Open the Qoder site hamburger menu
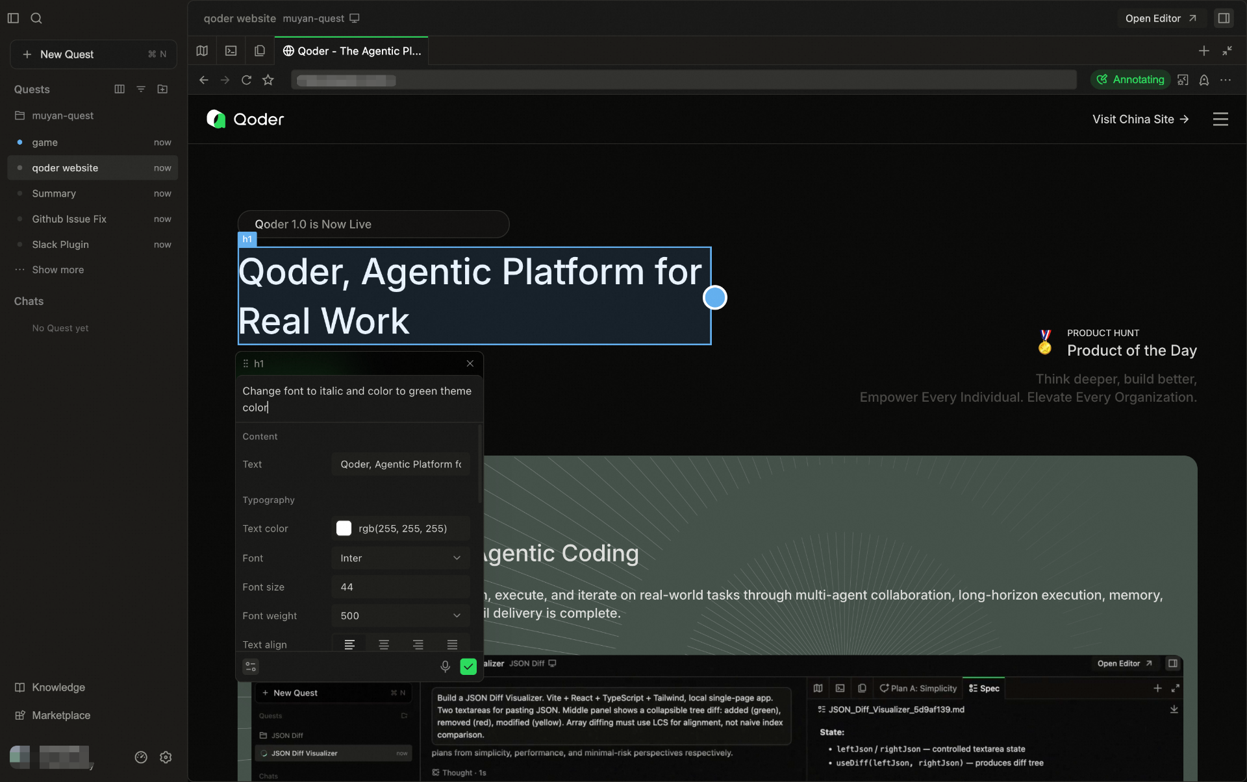1247x782 pixels. [x=1220, y=119]
